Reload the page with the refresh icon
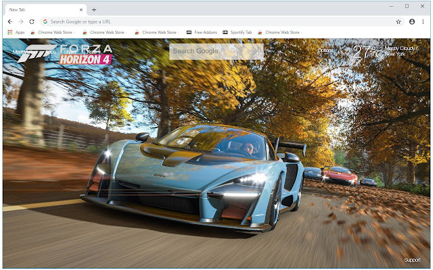The image size is (433, 270). point(32,22)
